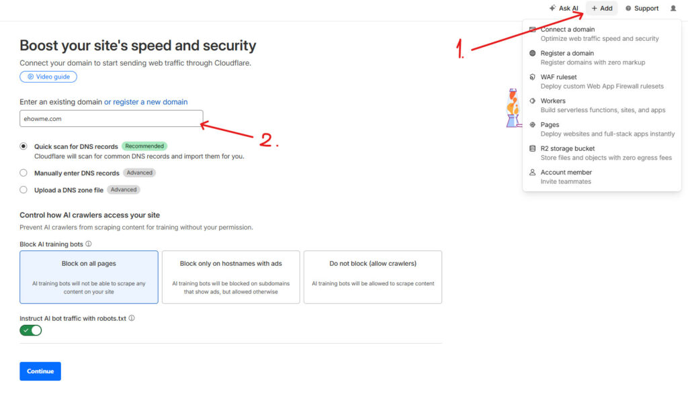The image size is (688, 394).
Task: Open the user account profile icon
Action: coord(673,8)
